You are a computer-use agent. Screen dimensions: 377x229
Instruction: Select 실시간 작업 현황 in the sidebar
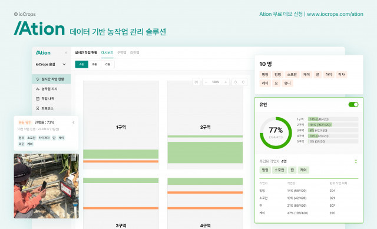point(51,79)
